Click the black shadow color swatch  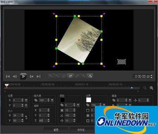coord(62,100)
